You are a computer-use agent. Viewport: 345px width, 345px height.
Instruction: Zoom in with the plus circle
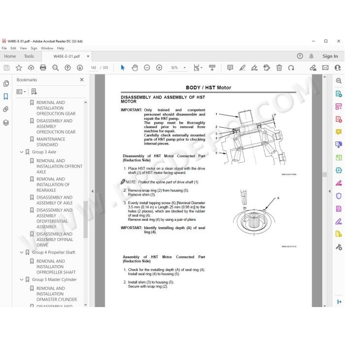point(159,68)
